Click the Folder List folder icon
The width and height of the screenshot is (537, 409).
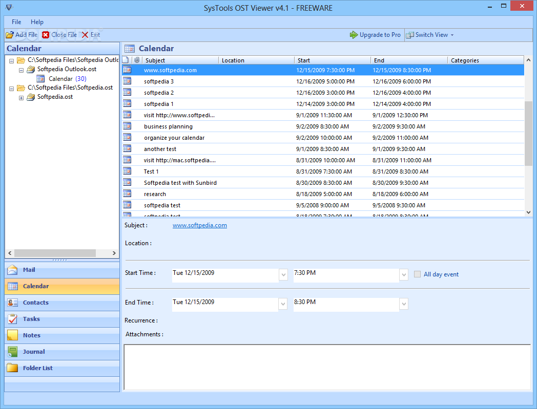pyautogui.click(x=13, y=368)
